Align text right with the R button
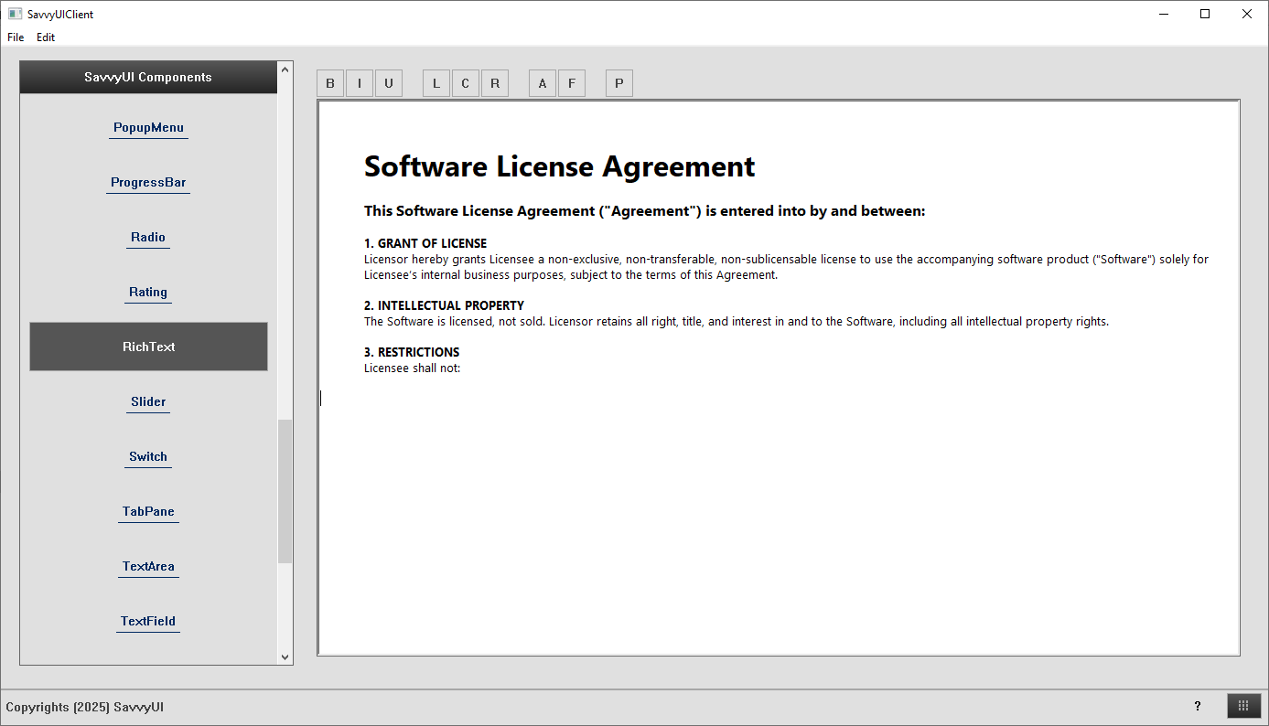Screen dimensions: 1269x726 coord(495,84)
